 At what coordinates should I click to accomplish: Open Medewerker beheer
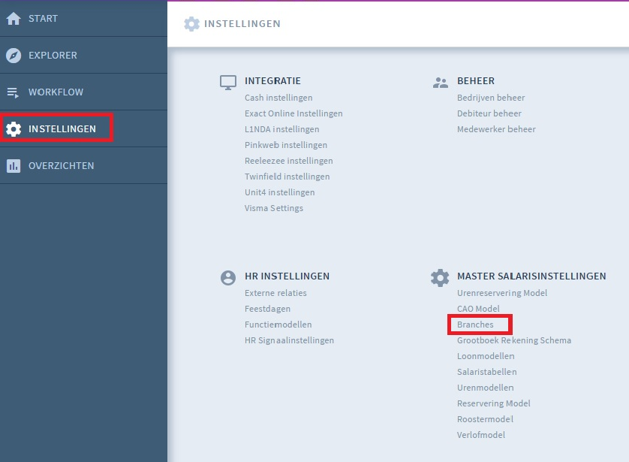point(496,129)
